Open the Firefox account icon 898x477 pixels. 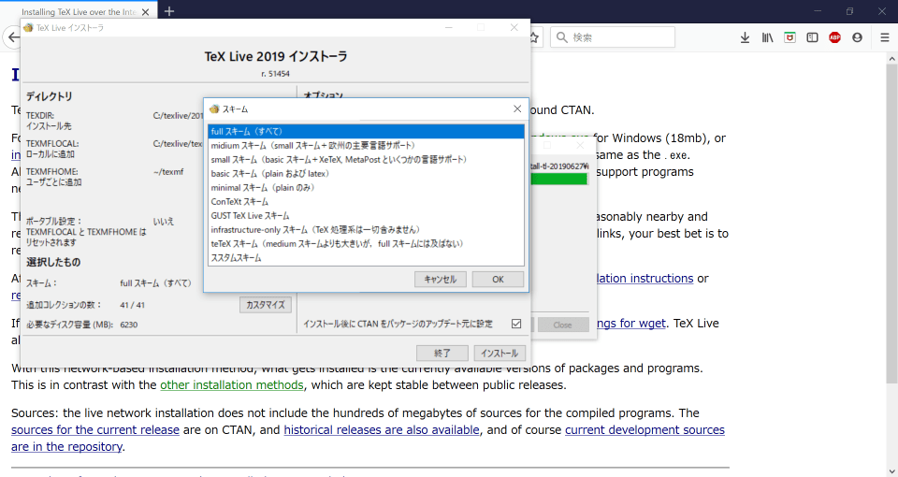point(857,37)
